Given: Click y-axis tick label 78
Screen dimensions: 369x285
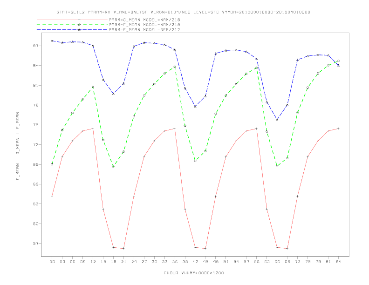Looking at the screenshot, I should point(35,105).
